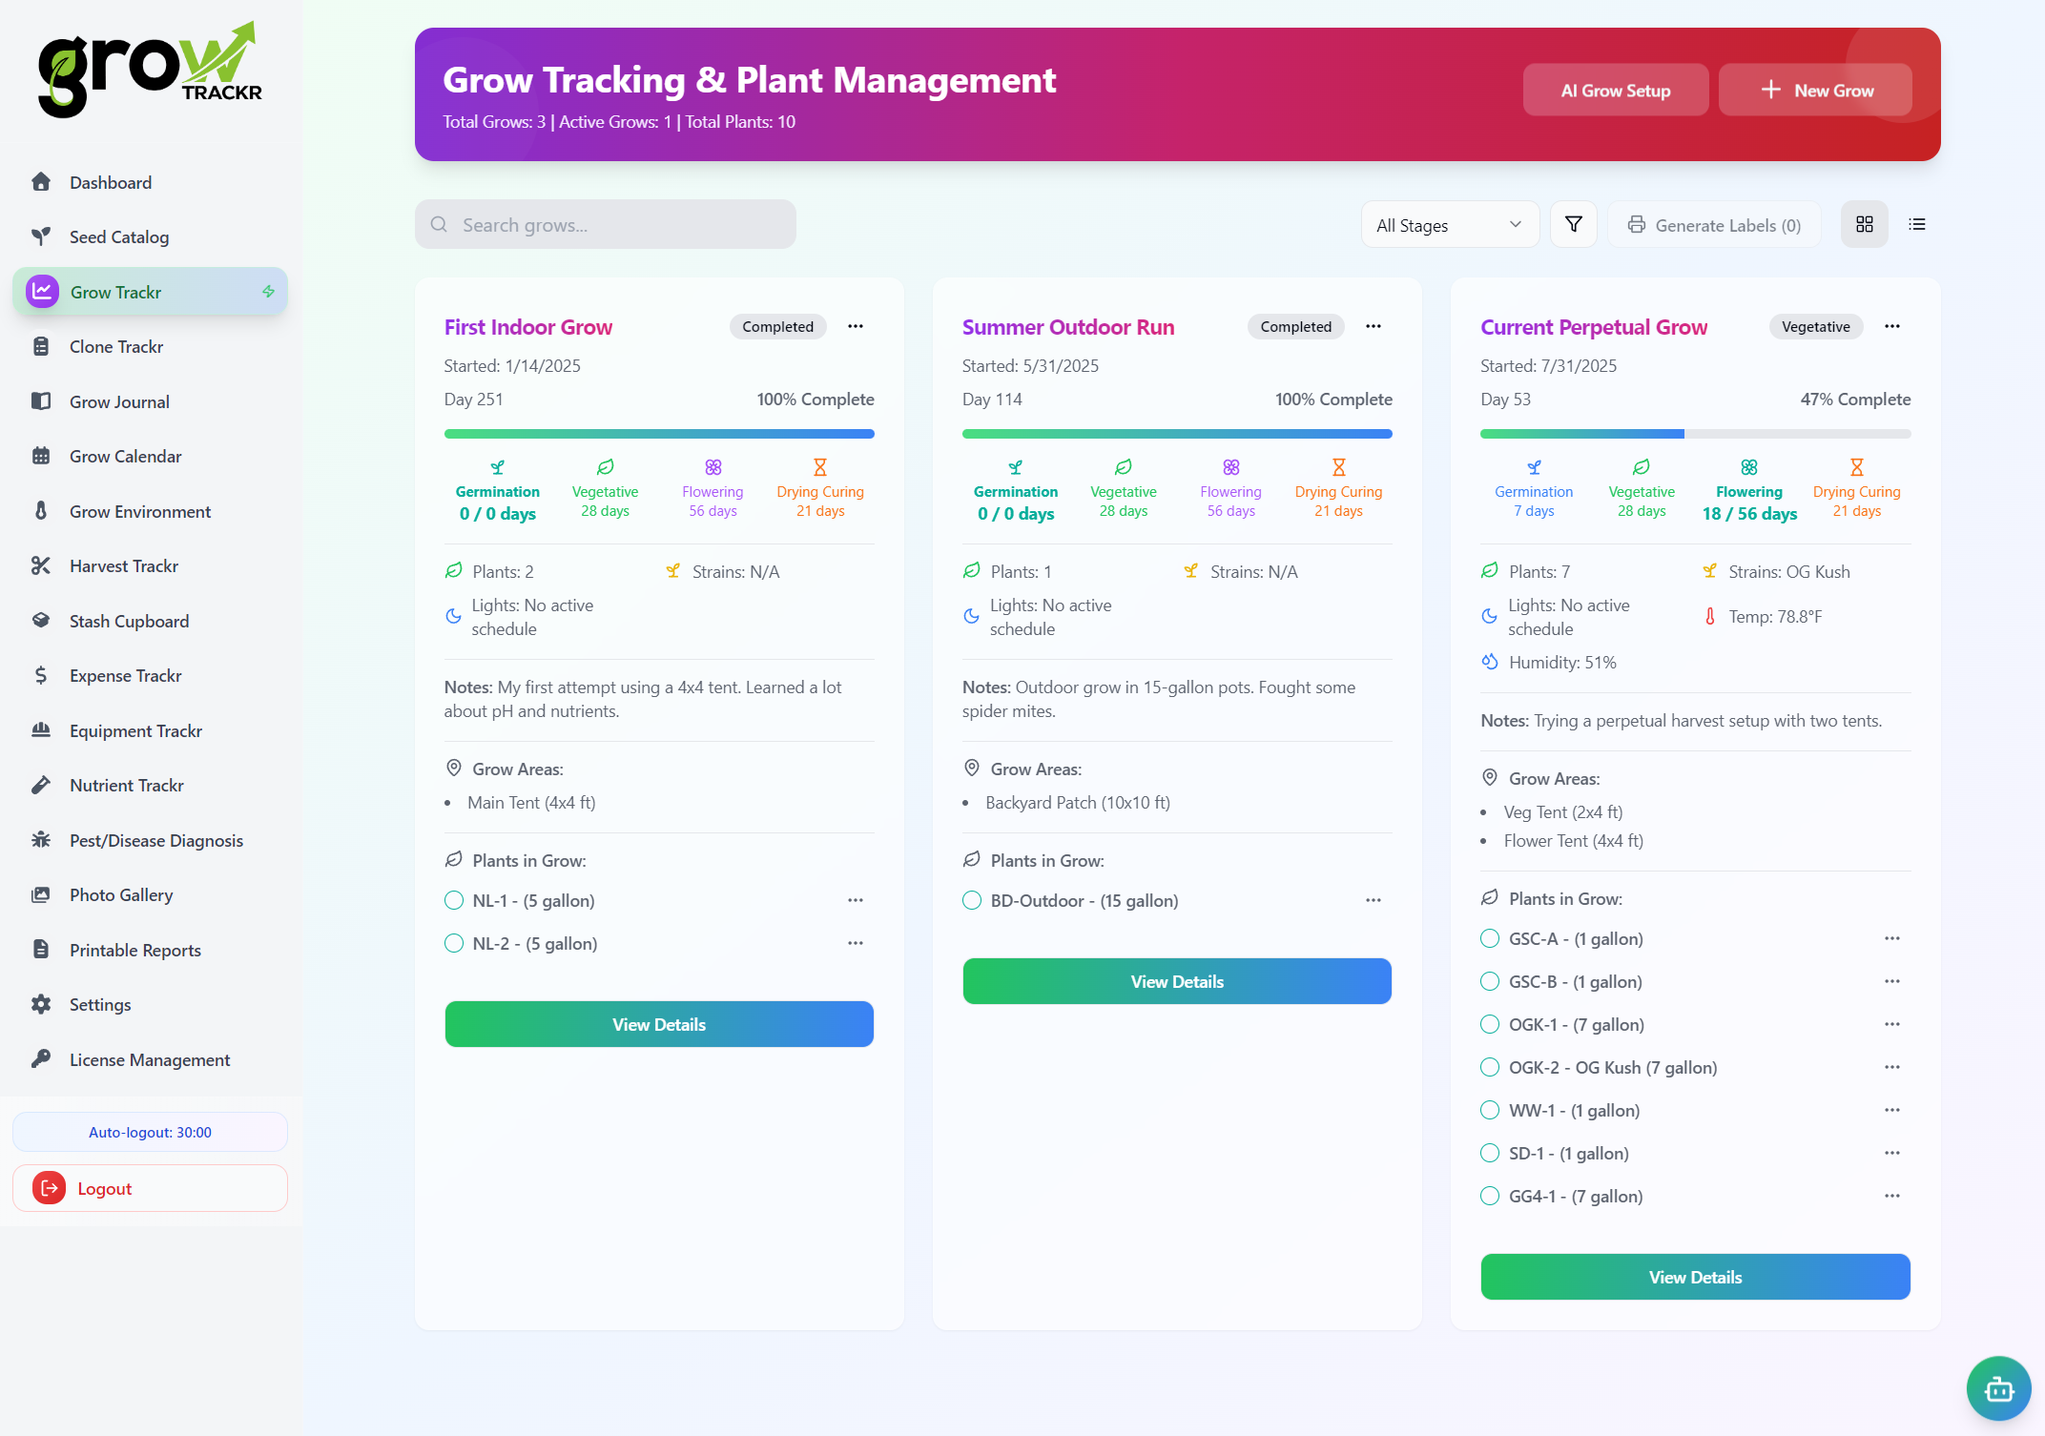Open Grow Journal in sidebar
2045x1436 pixels.
pos(150,401)
